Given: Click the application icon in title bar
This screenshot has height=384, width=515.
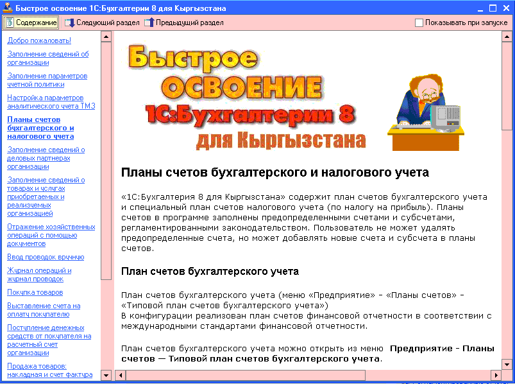Looking at the screenshot, I should [x=7, y=8].
